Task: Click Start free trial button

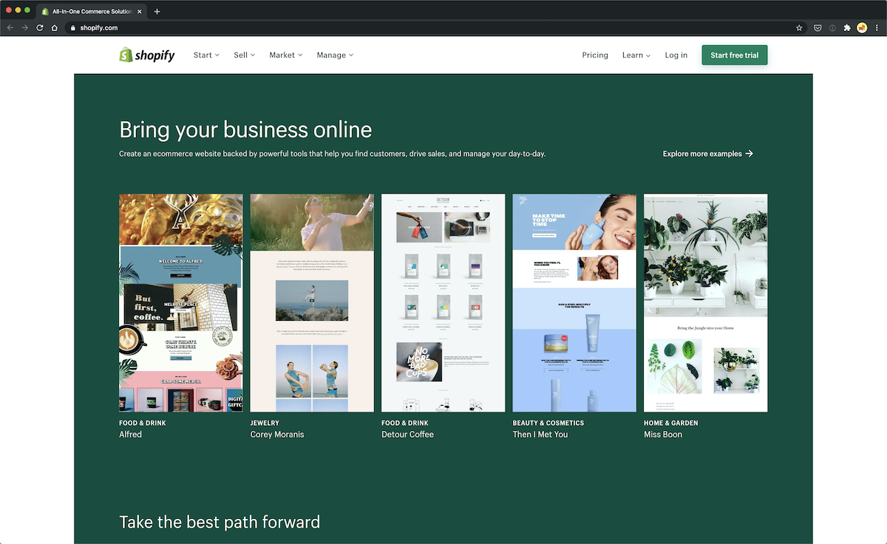Action: coord(735,55)
